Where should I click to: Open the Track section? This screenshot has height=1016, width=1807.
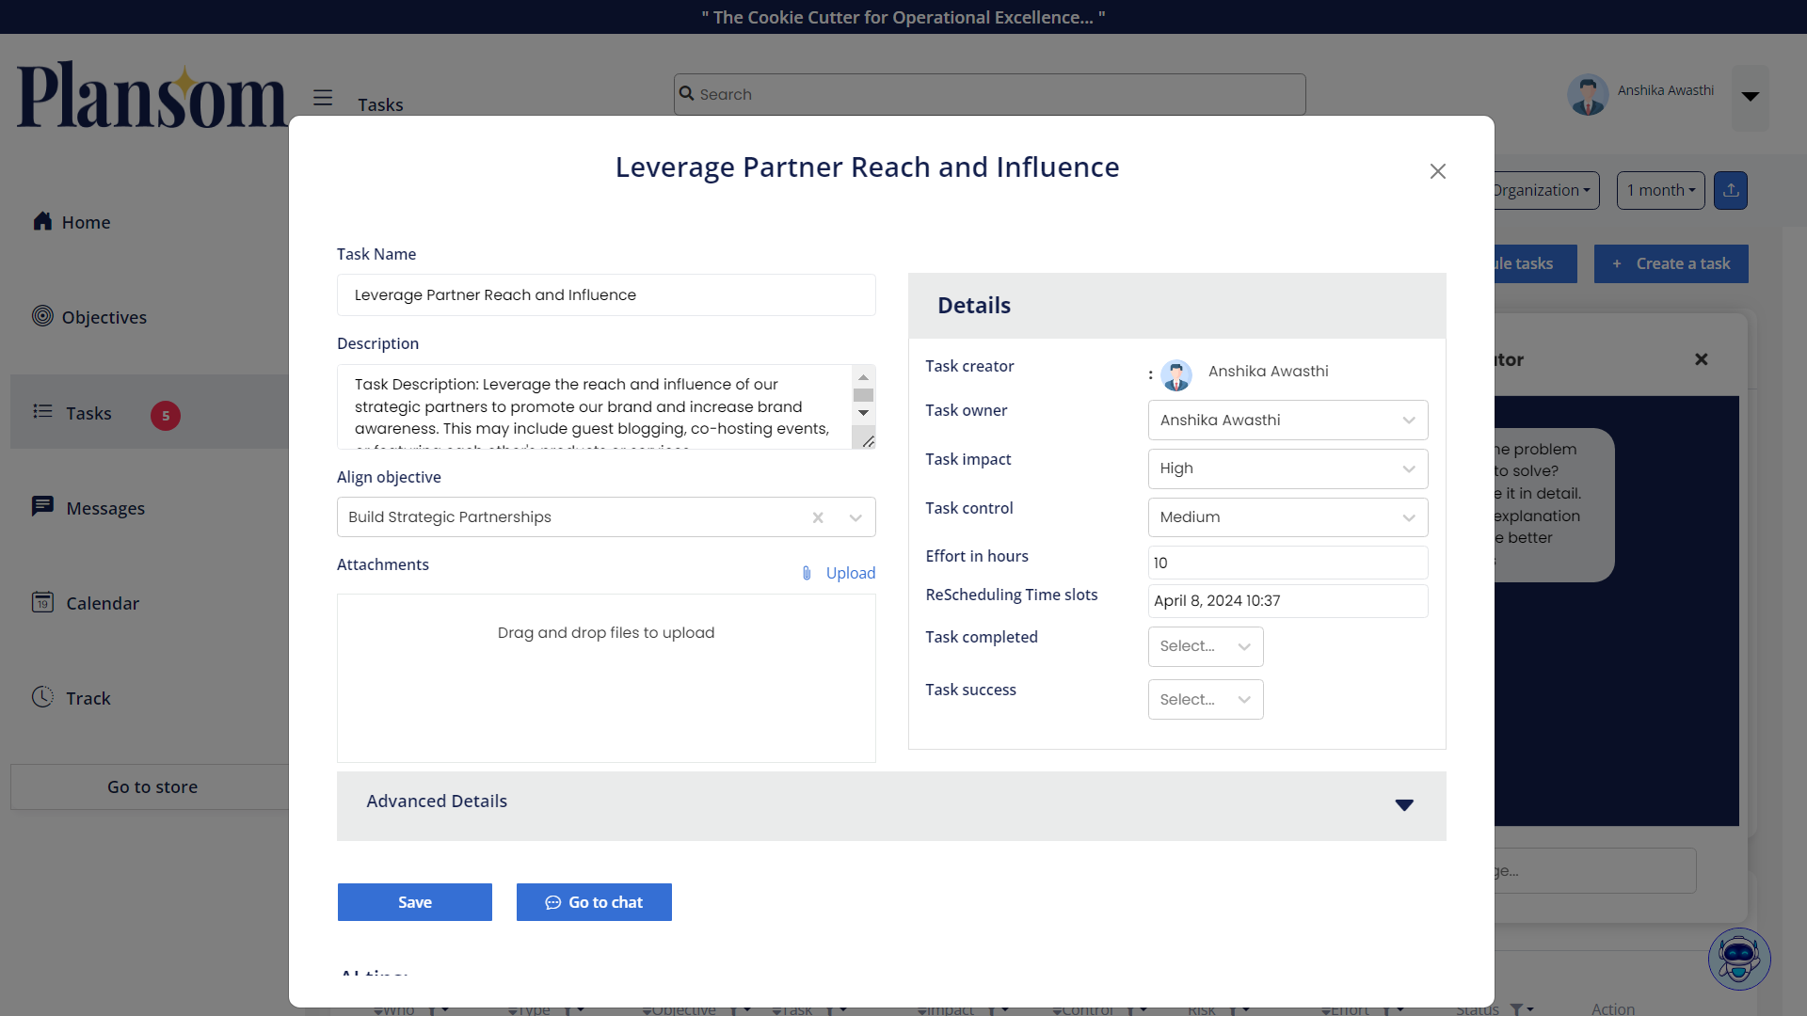[x=88, y=698]
